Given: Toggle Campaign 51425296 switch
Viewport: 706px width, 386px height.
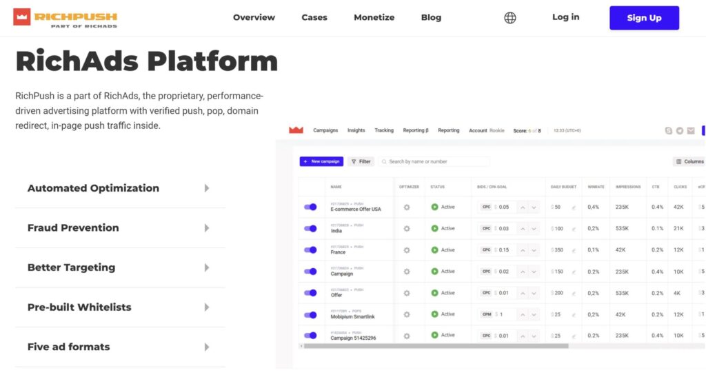Looking at the screenshot, I should [x=310, y=336].
